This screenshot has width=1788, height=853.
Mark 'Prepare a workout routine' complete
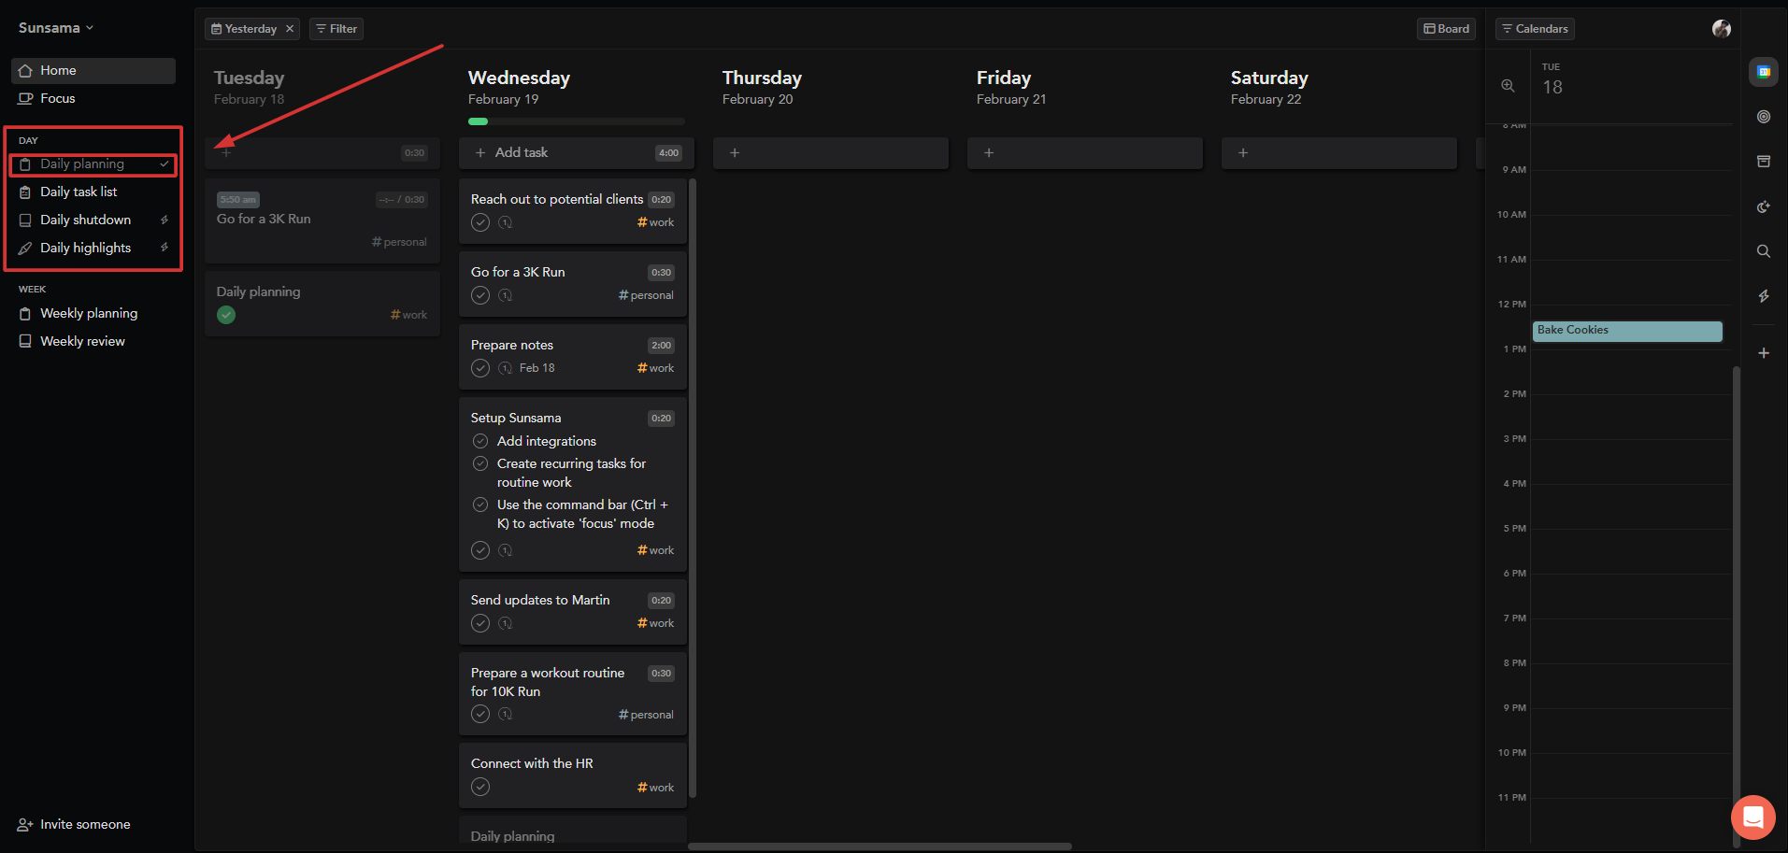pyautogui.click(x=480, y=714)
